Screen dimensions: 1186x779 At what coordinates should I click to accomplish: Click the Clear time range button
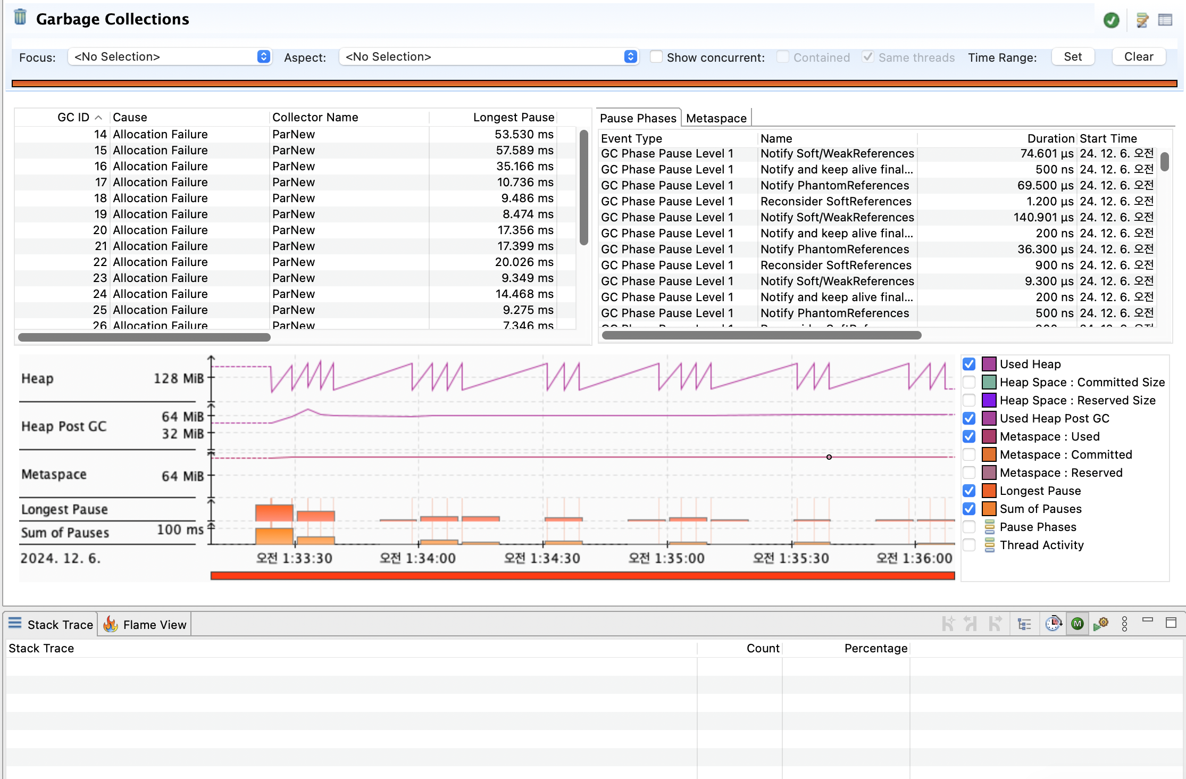click(x=1139, y=57)
